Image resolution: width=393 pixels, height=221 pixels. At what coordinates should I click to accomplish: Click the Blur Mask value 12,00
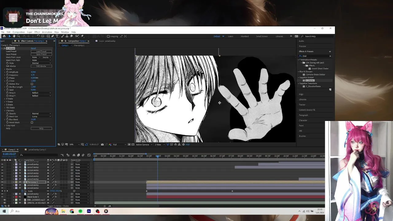(33, 119)
